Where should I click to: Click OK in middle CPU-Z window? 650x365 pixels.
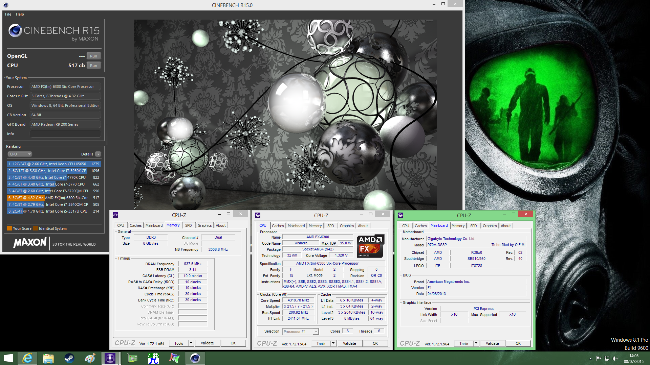pyautogui.click(x=375, y=343)
